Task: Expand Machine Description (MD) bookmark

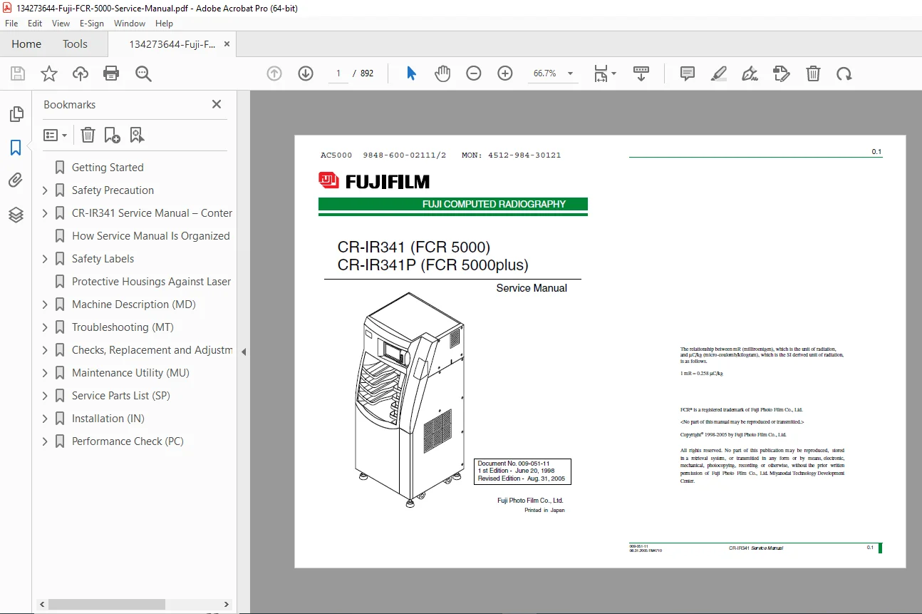Action: (x=45, y=305)
